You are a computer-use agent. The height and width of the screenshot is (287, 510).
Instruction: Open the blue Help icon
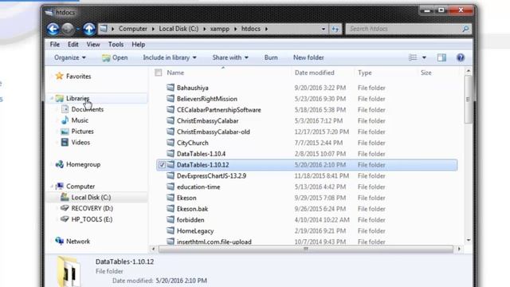[461, 57]
